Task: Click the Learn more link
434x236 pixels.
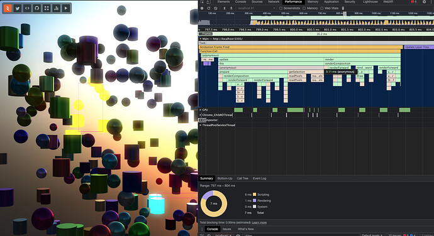Action: [259, 223]
